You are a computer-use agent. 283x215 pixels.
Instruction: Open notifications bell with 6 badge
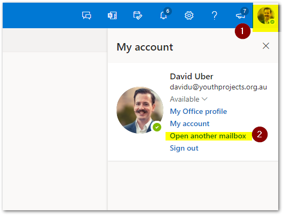pos(165,14)
